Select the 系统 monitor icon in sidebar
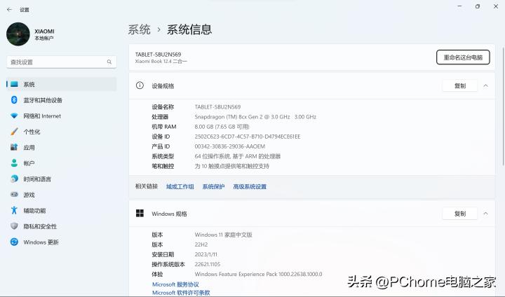Screen dimensions: 505x297 pos(14,84)
